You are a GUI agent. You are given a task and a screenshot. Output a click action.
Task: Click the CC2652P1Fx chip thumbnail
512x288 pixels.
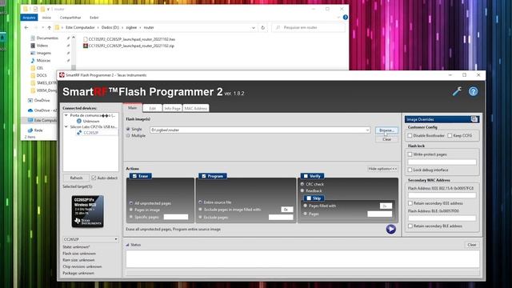(x=87, y=211)
